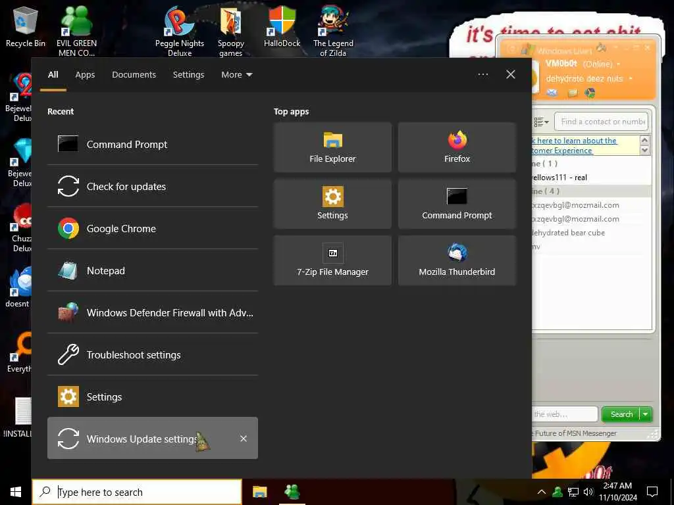Click Future of MSN Messenger link
The width and height of the screenshot is (674, 505).
[575, 433]
